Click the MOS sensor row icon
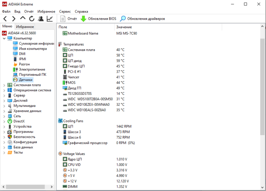Viewport: 266px width, 191px height. 65,83
